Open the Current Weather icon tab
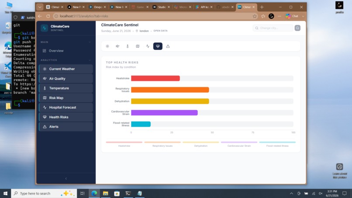 107,46
